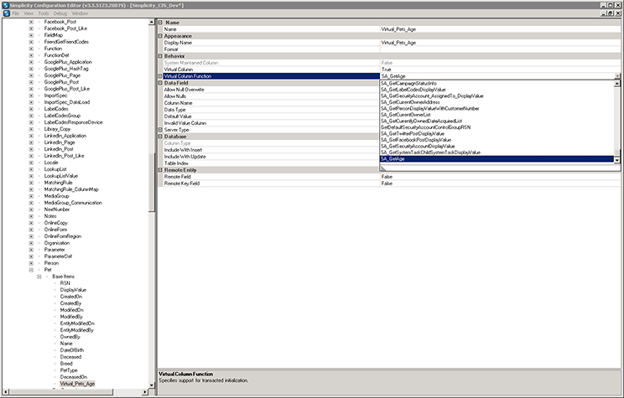
Task: Open the File menu
Action: [x=16, y=13]
